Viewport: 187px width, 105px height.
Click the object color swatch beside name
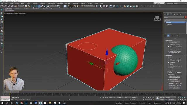click(186, 17)
